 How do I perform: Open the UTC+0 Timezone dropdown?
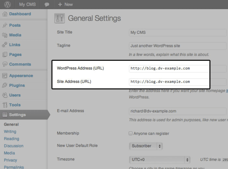pyautogui.click(x=160, y=160)
